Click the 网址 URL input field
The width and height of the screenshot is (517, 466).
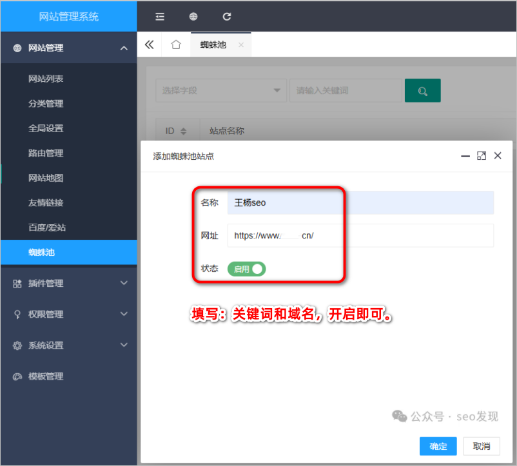[360, 235]
